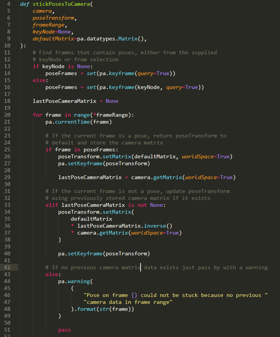Click pa.setKeyframe(poseTransform) on line 40
This screenshot has height=337, width=280.
point(104,253)
